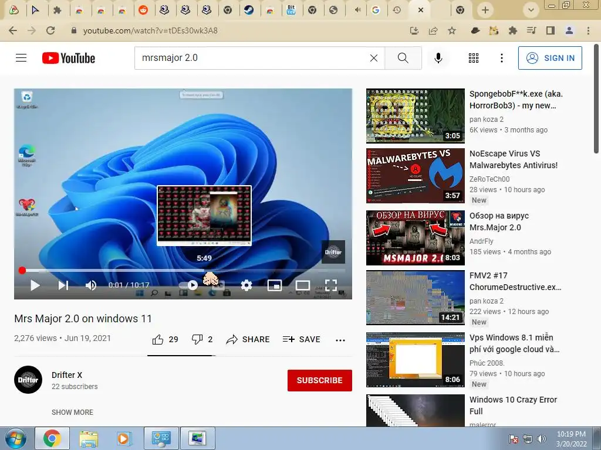Open more actions below the video
Image resolution: width=601 pixels, height=450 pixels.
(x=340, y=340)
